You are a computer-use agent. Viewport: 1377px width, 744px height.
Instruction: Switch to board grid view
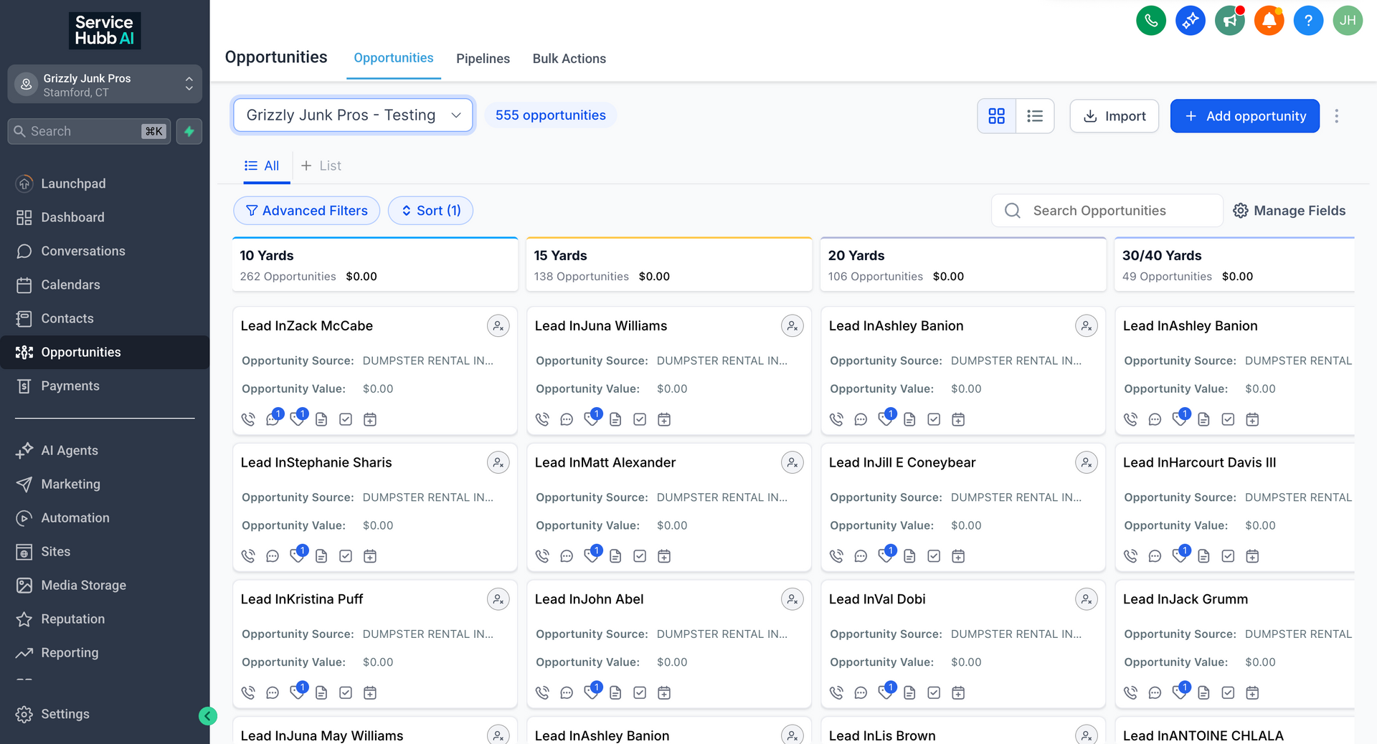[x=996, y=116]
